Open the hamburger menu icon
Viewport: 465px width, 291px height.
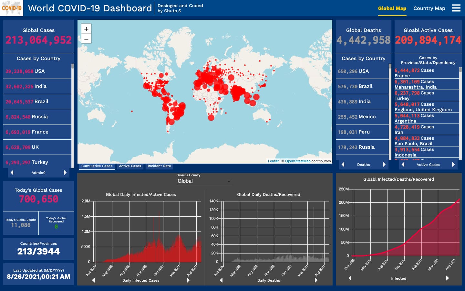coord(456,8)
